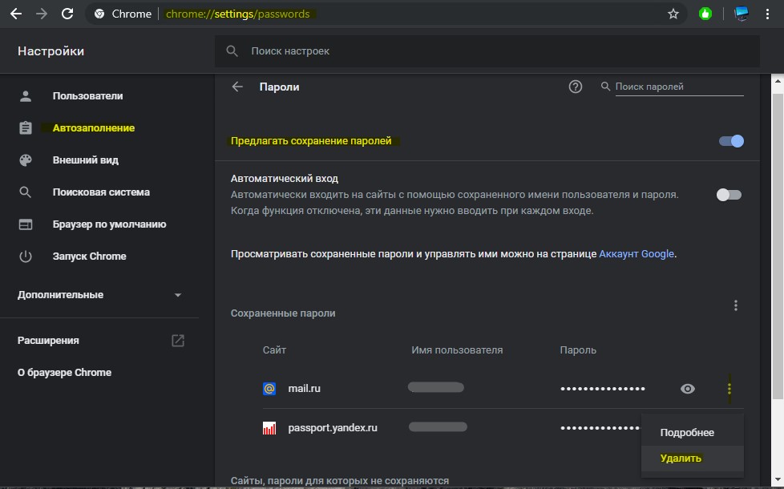Click the scrollbar up arrow
Image resolution: width=784 pixels, height=489 pixels.
[778, 80]
